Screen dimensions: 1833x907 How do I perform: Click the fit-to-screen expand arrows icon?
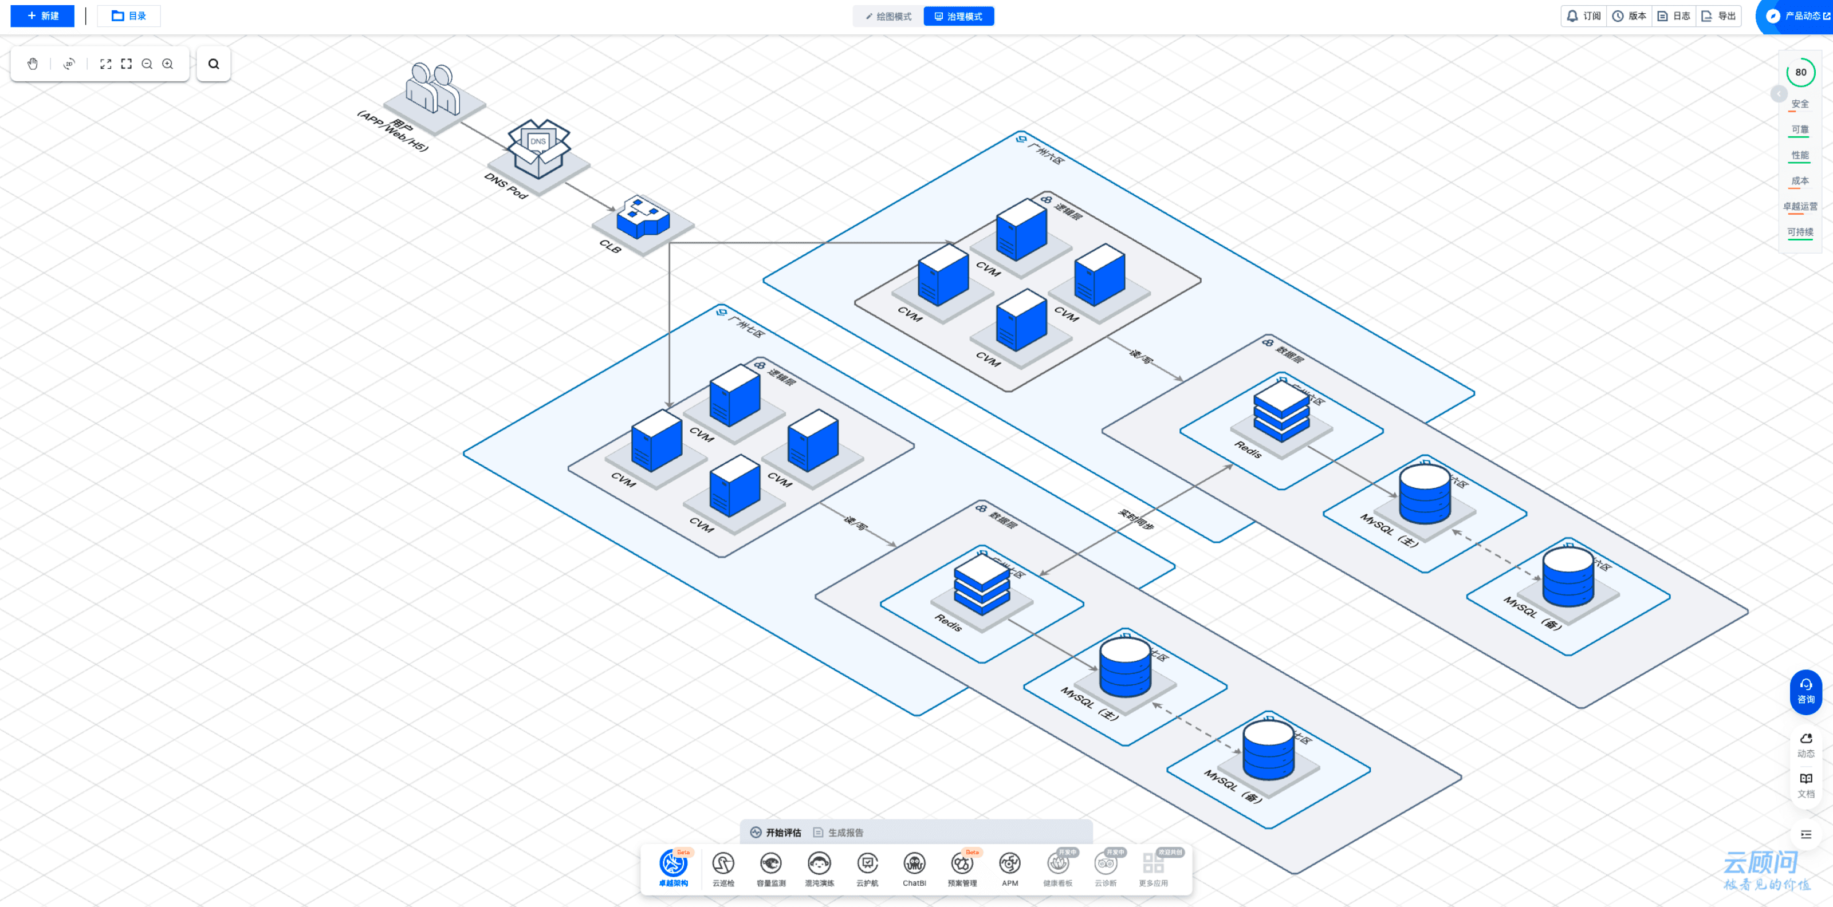click(x=106, y=64)
